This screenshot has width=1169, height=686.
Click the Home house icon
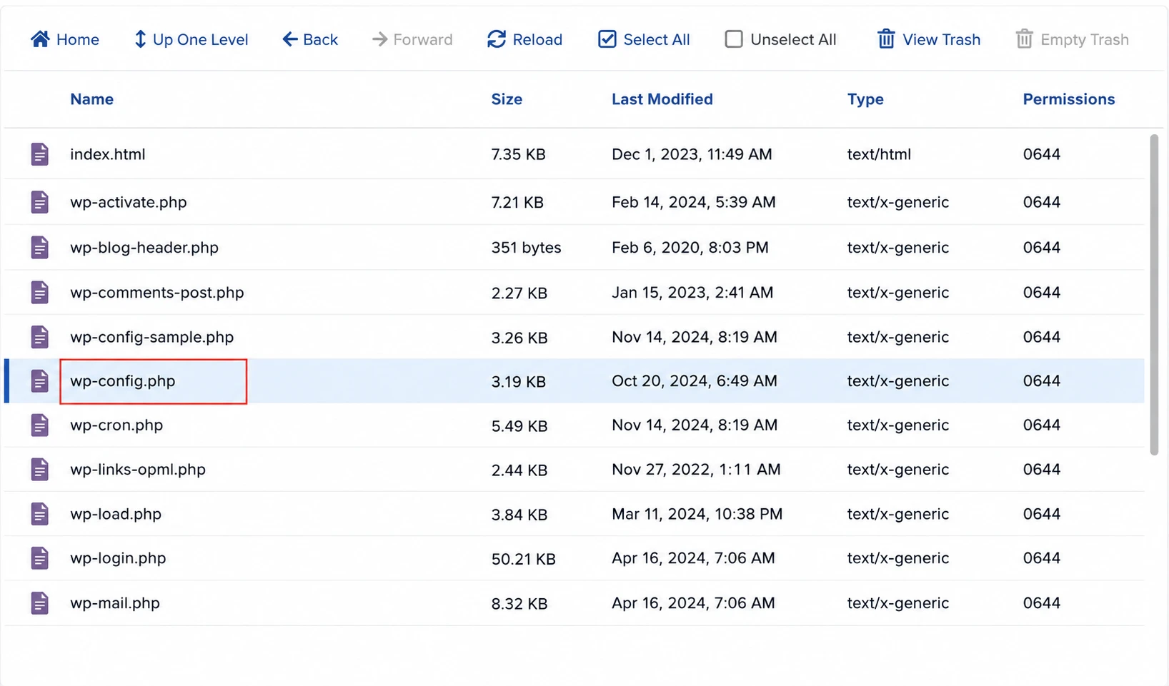click(x=40, y=39)
